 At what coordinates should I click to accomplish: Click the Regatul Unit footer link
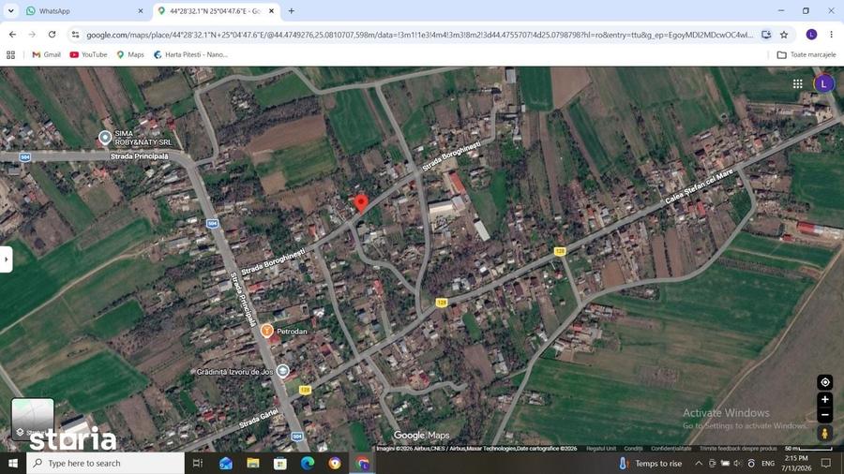(601, 448)
